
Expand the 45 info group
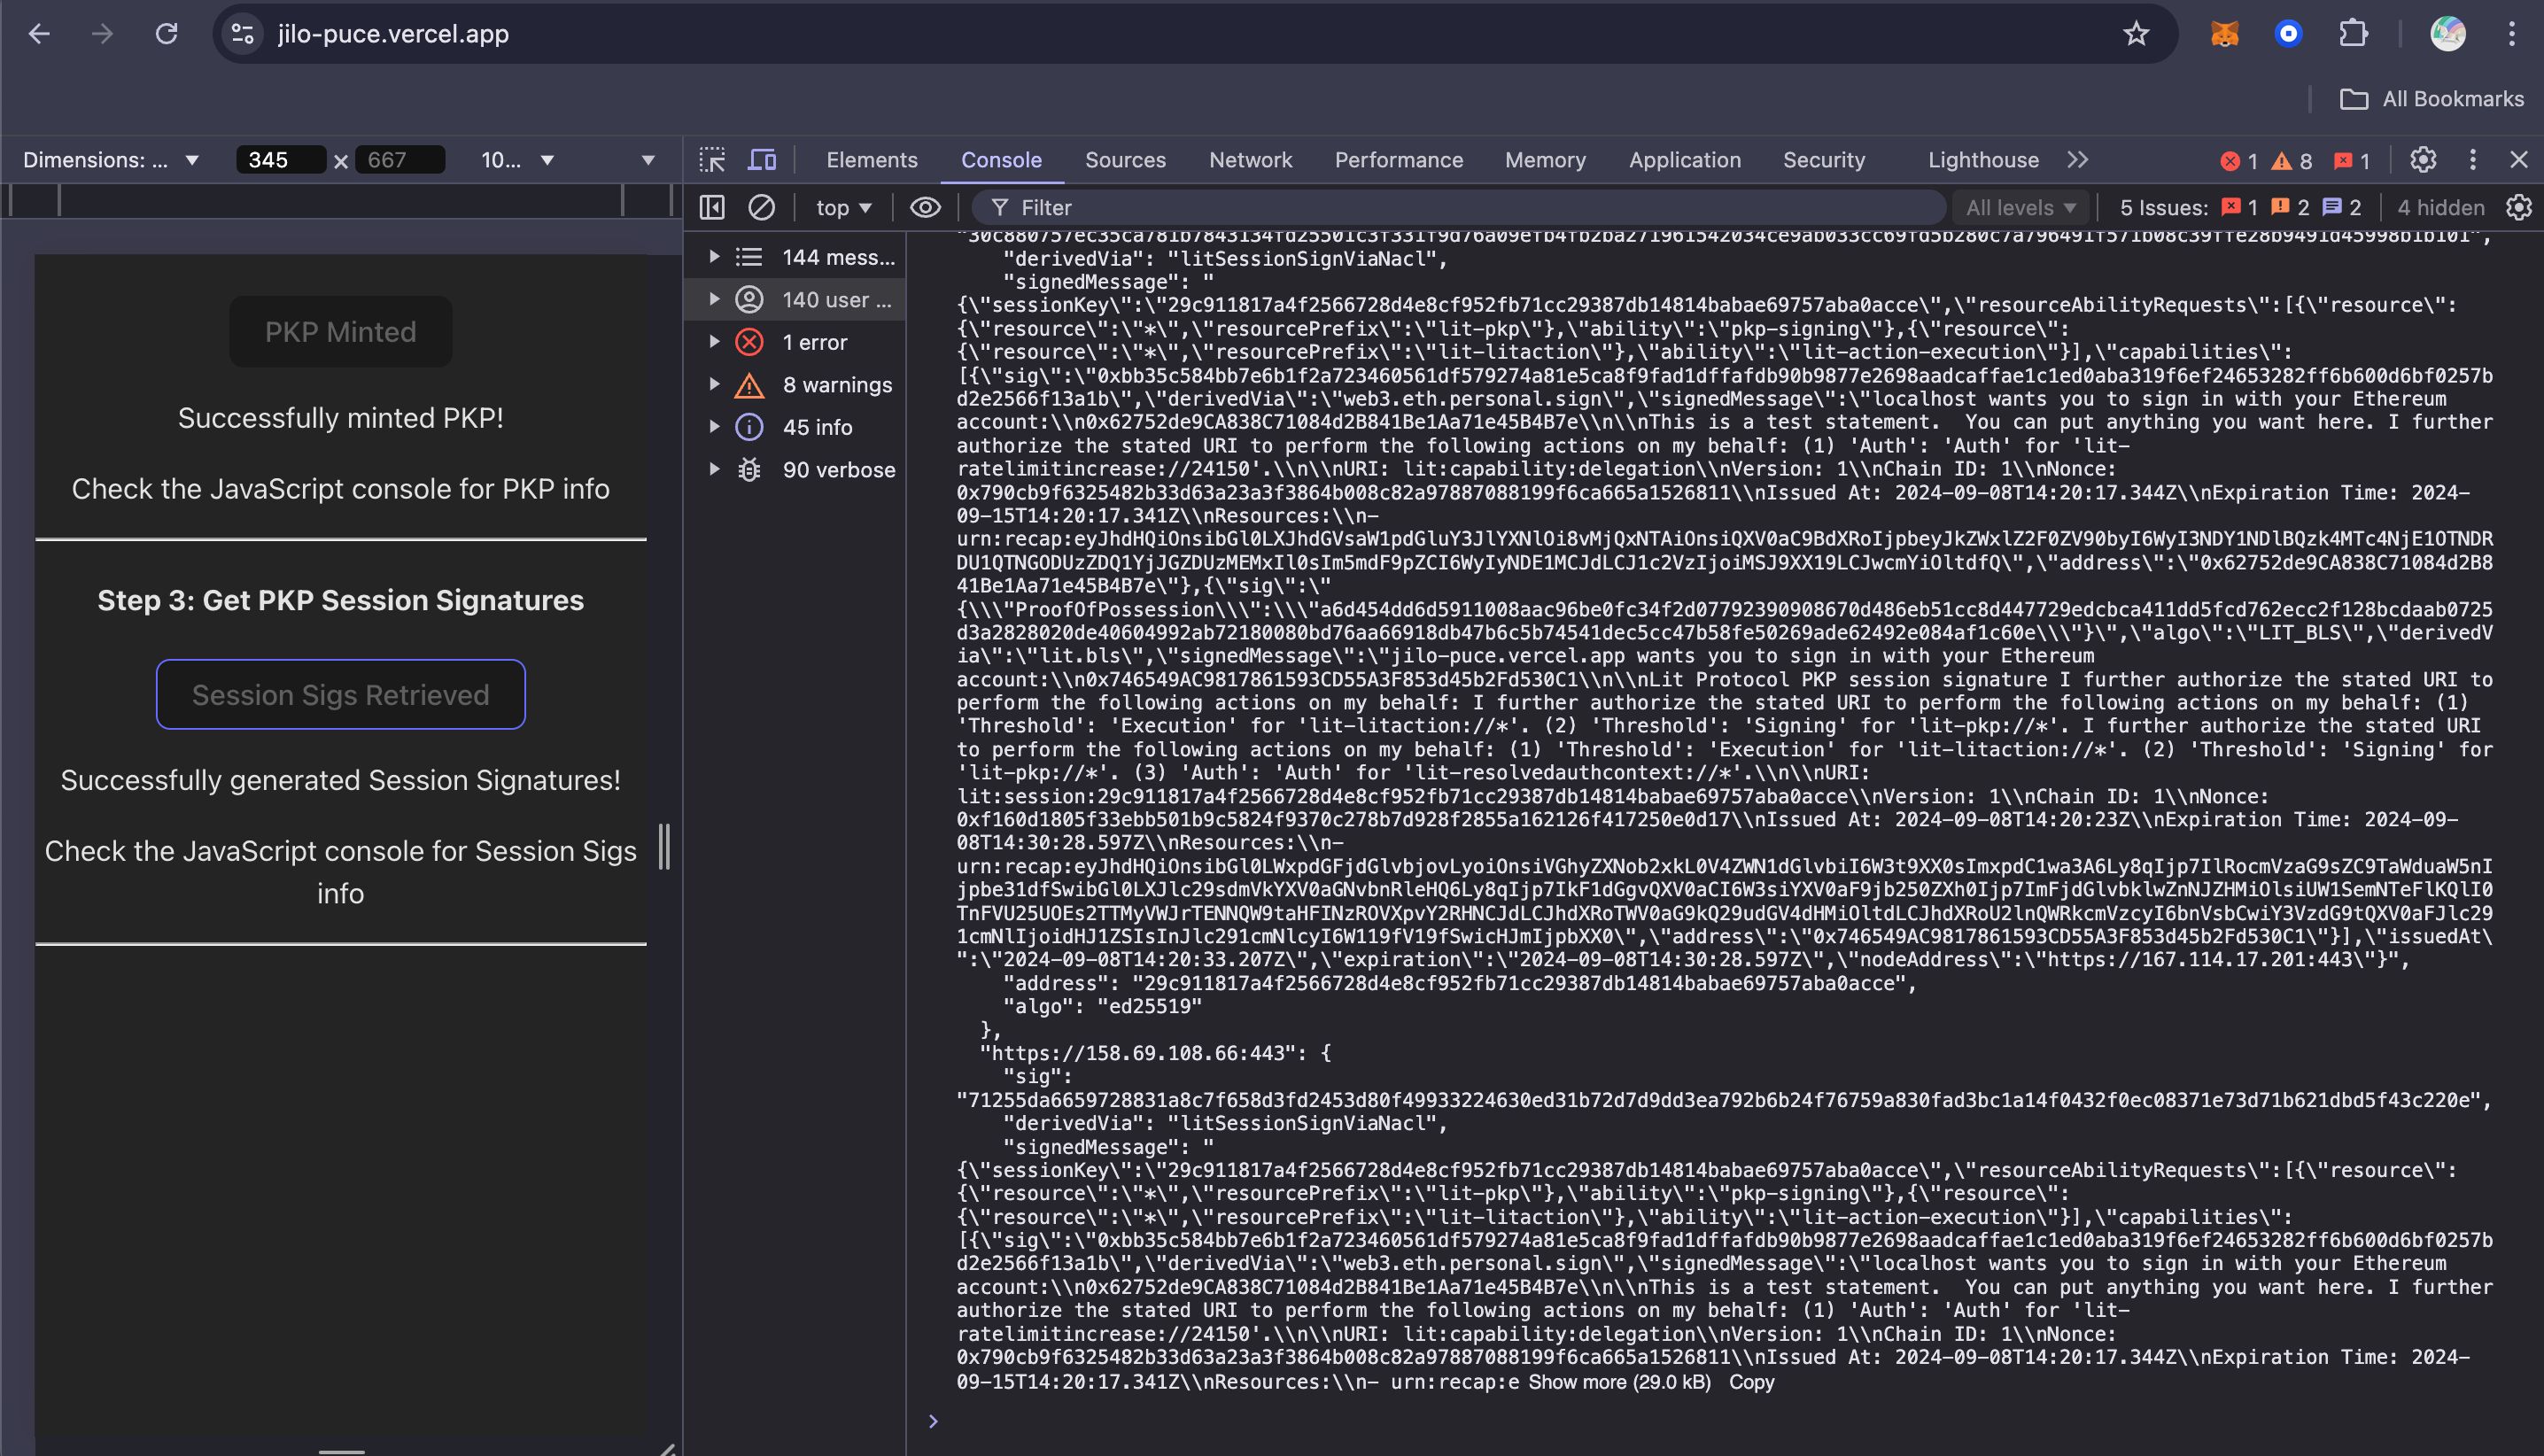714,427
